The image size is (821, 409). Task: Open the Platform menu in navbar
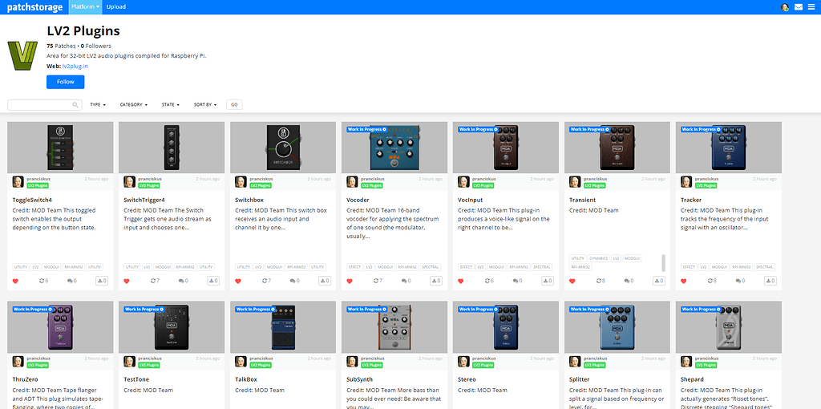tap(85, 6)
